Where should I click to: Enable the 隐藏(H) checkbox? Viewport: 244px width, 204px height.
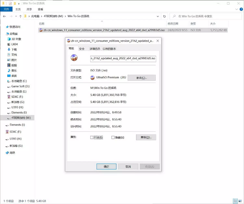113,138
